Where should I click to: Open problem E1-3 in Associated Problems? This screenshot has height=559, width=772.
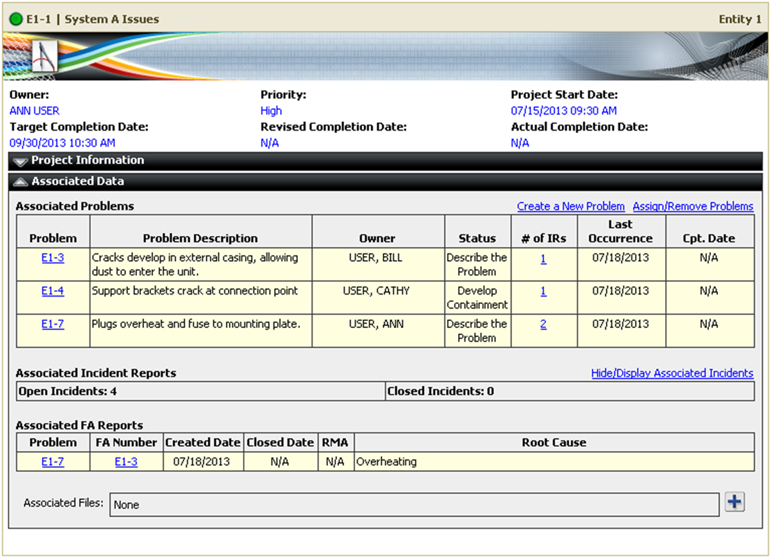pos(53,258)
